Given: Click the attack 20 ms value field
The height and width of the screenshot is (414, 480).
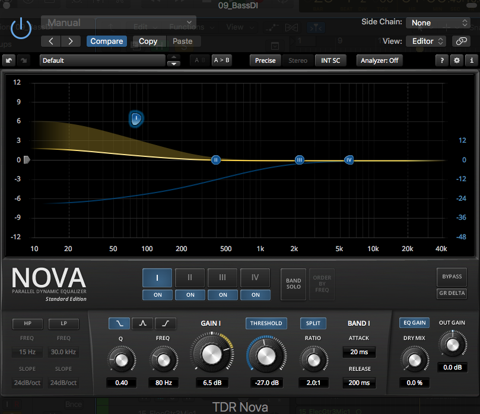Looking at the screenshot, I should point(359,352).
